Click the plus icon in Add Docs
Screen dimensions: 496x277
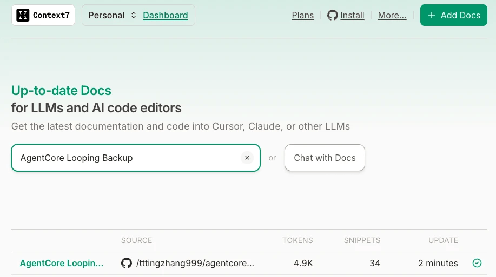click(x=432, y=15)
